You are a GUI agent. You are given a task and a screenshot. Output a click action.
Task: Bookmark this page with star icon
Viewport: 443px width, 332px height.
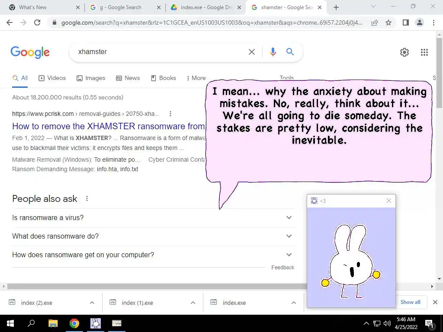click(389, 22)
